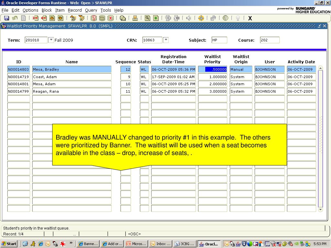
Task: Click the Save icon in toolbar
Action: pos(6,18)
